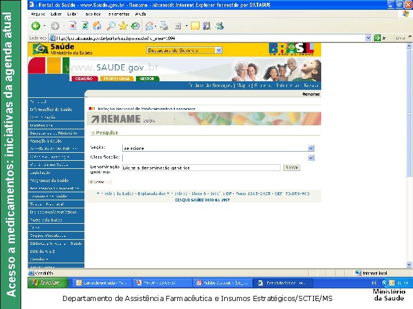Open Programas da Saúde sidebar link
The image size is (413, 309).
(x=49, y=180)
